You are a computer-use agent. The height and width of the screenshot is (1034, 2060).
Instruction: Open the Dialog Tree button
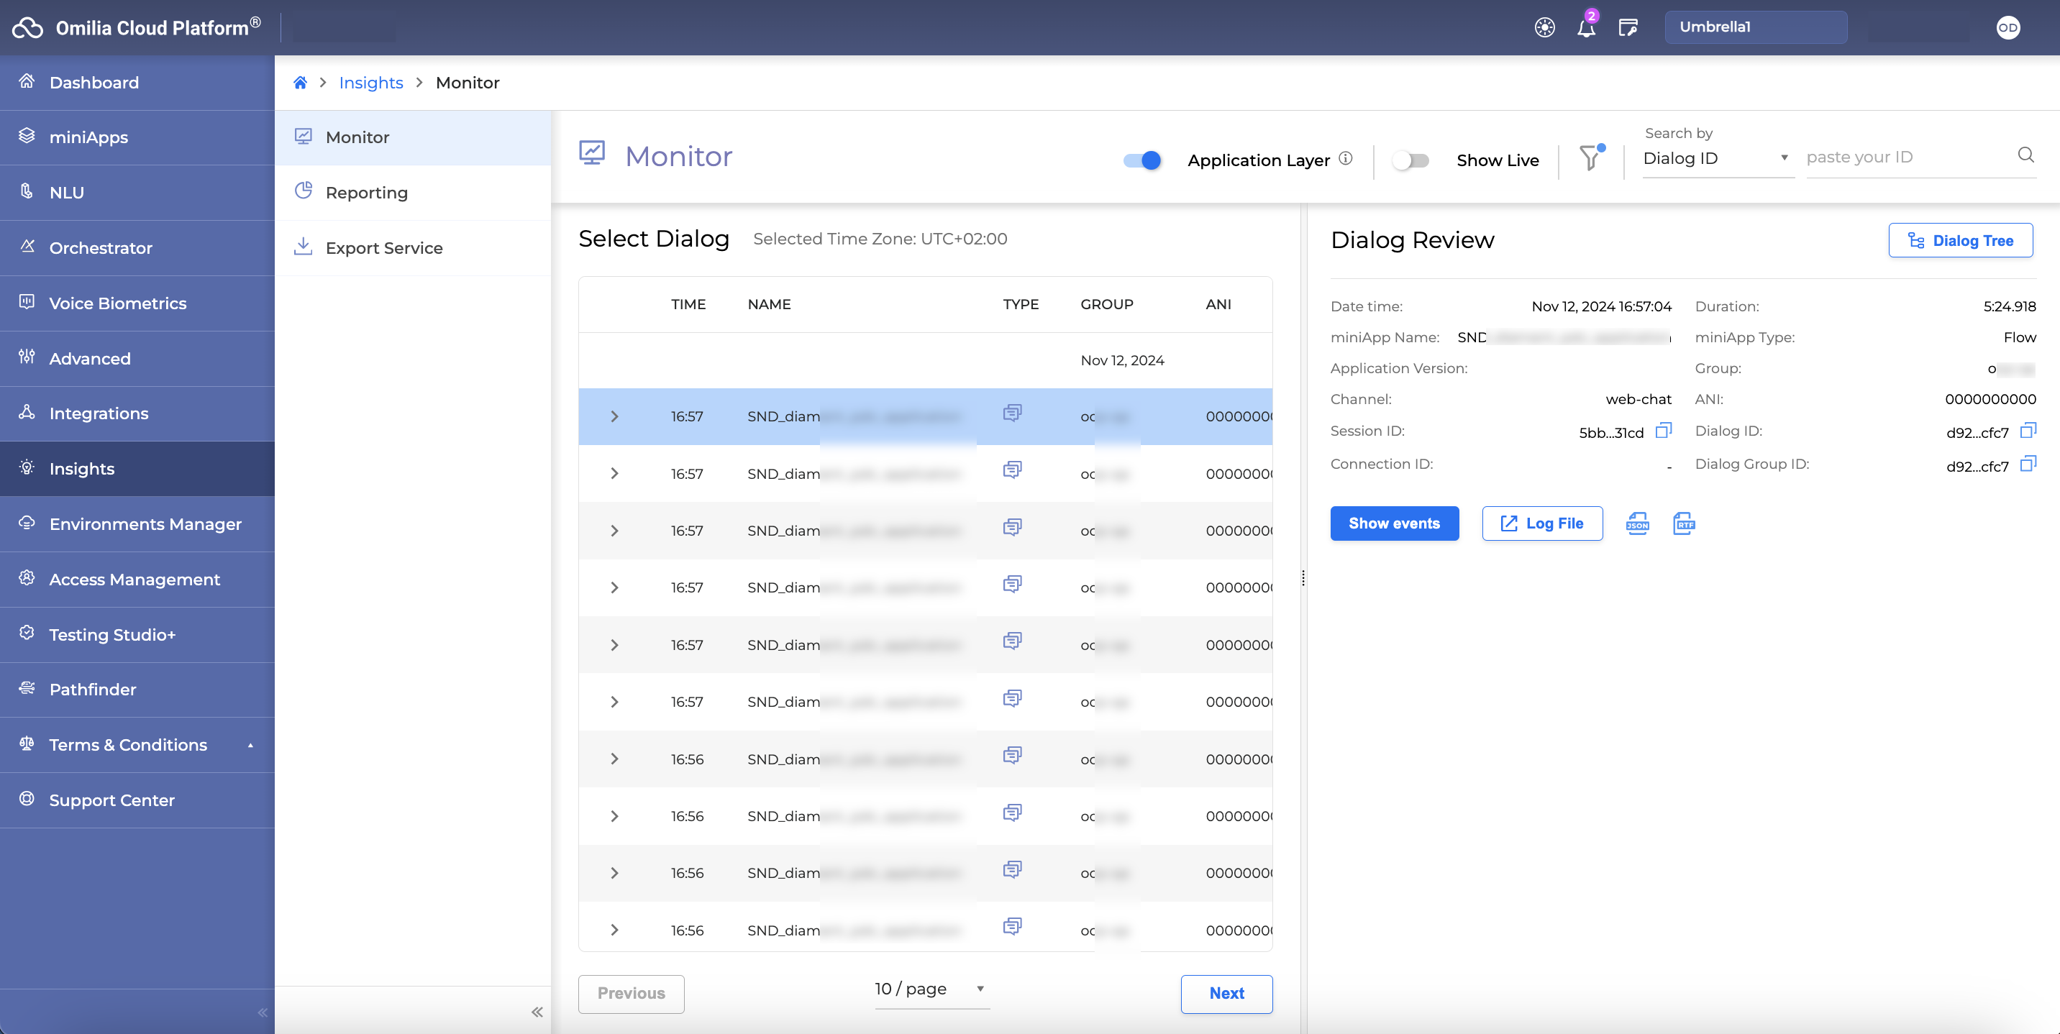coord(1960,241)
